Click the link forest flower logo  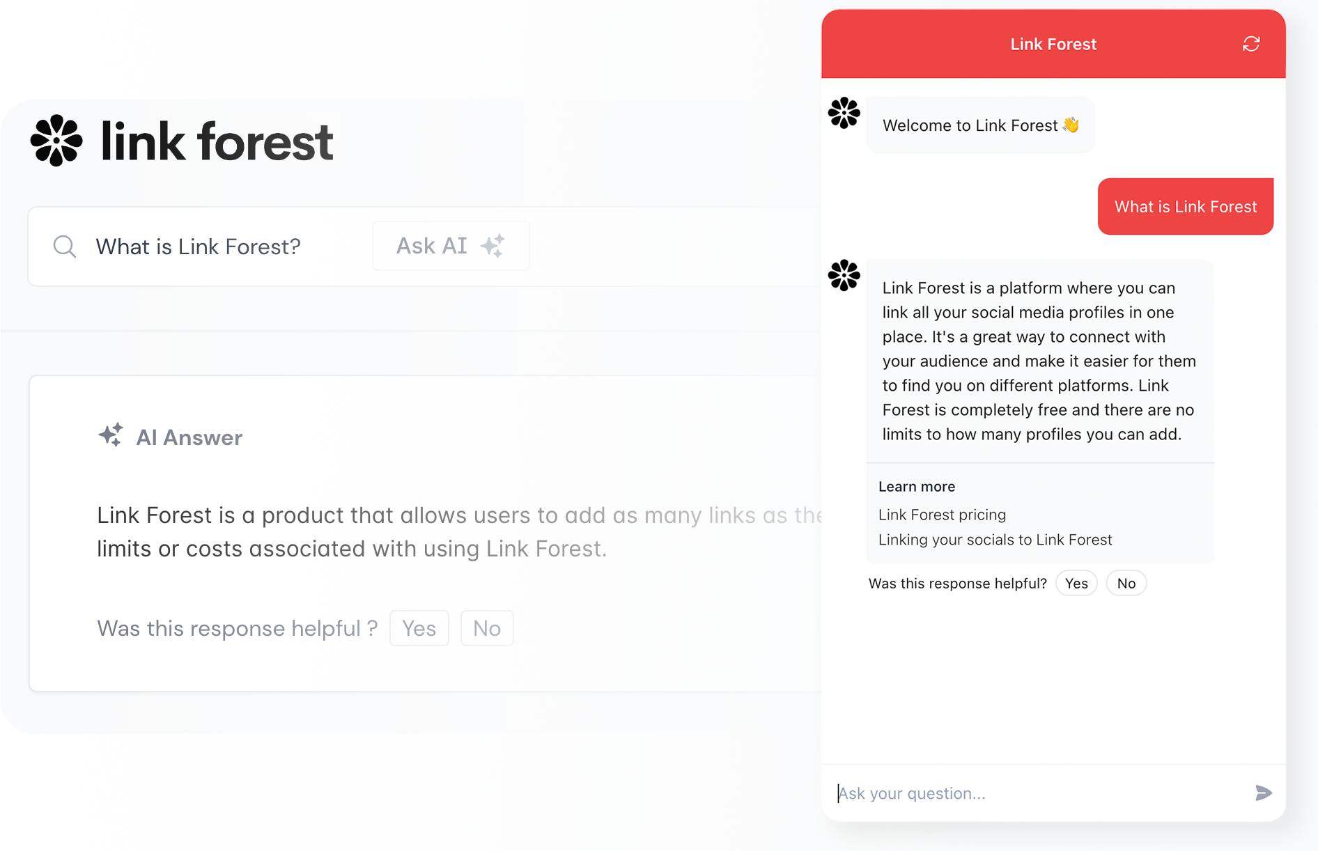pos(56,141)
